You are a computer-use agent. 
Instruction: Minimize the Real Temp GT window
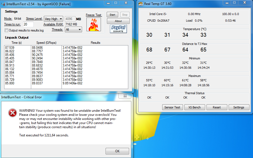(x=227, y=3)
